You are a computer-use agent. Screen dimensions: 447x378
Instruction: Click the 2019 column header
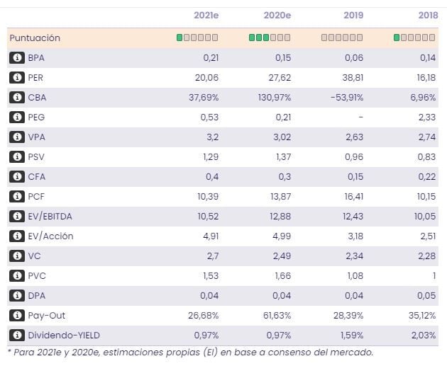353,16
